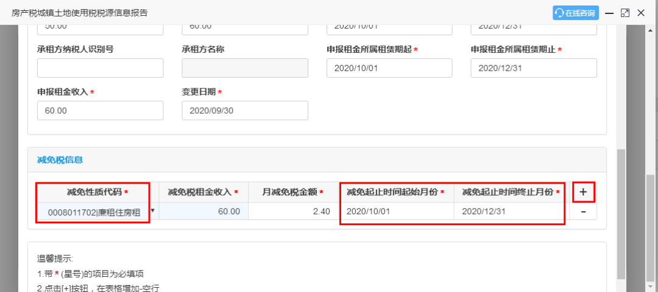Screen dimensions: 658x292
Task: Set 减免起止时间终止月份 cell 2020/12/31
Action: 509,211
